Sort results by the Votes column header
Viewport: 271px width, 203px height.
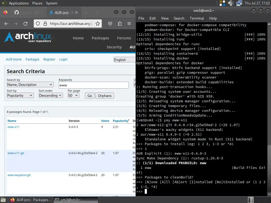[x=105, y=121]
